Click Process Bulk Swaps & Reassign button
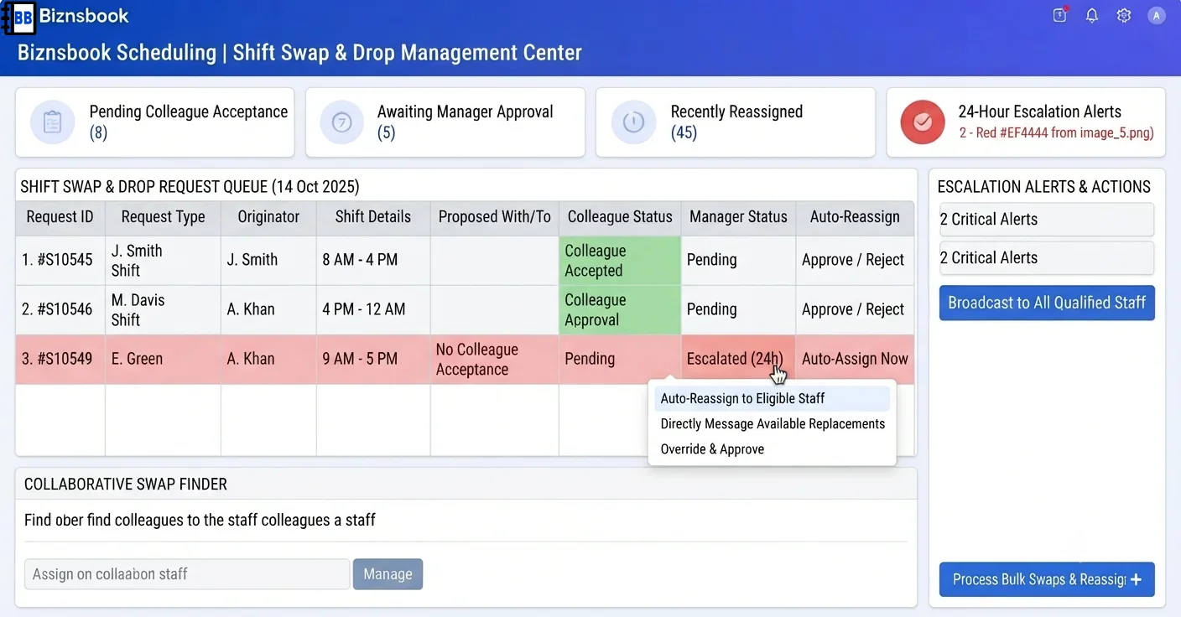 point(1047,579)
